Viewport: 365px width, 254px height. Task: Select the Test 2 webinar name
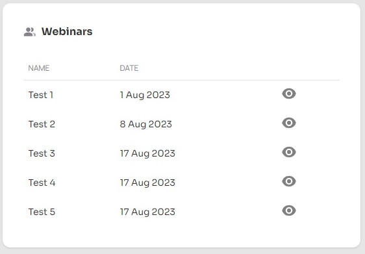point(42,124)
